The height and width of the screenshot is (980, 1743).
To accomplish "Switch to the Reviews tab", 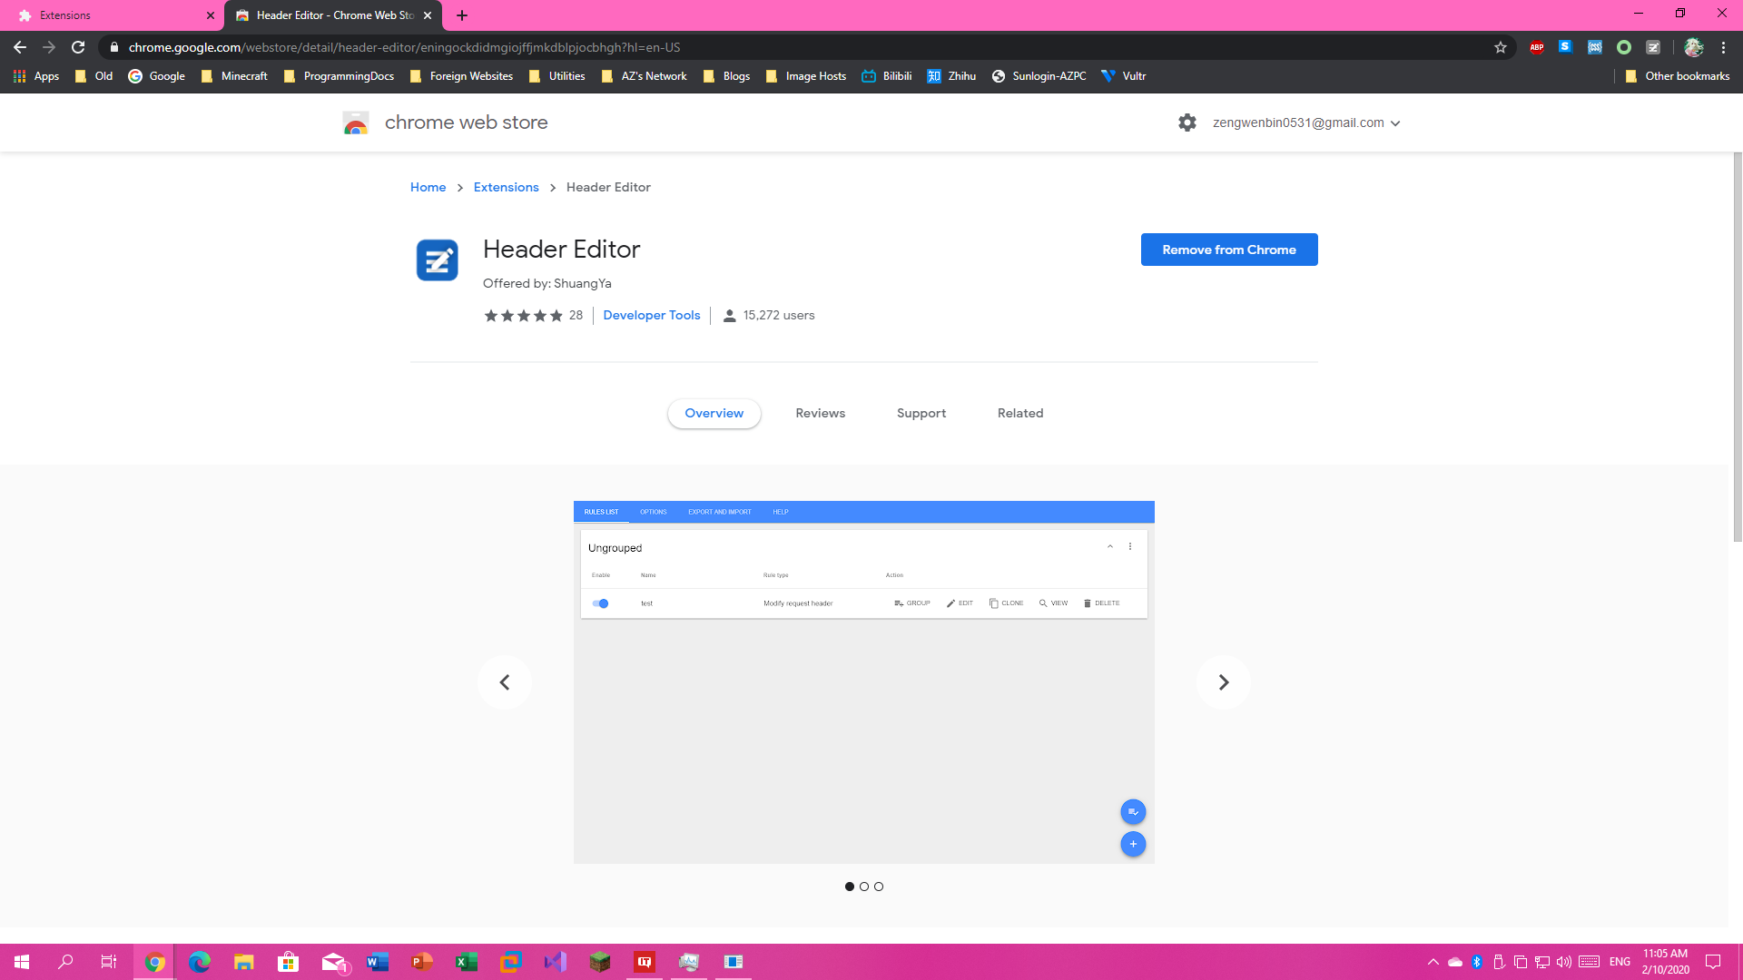I will pos(820,413).
